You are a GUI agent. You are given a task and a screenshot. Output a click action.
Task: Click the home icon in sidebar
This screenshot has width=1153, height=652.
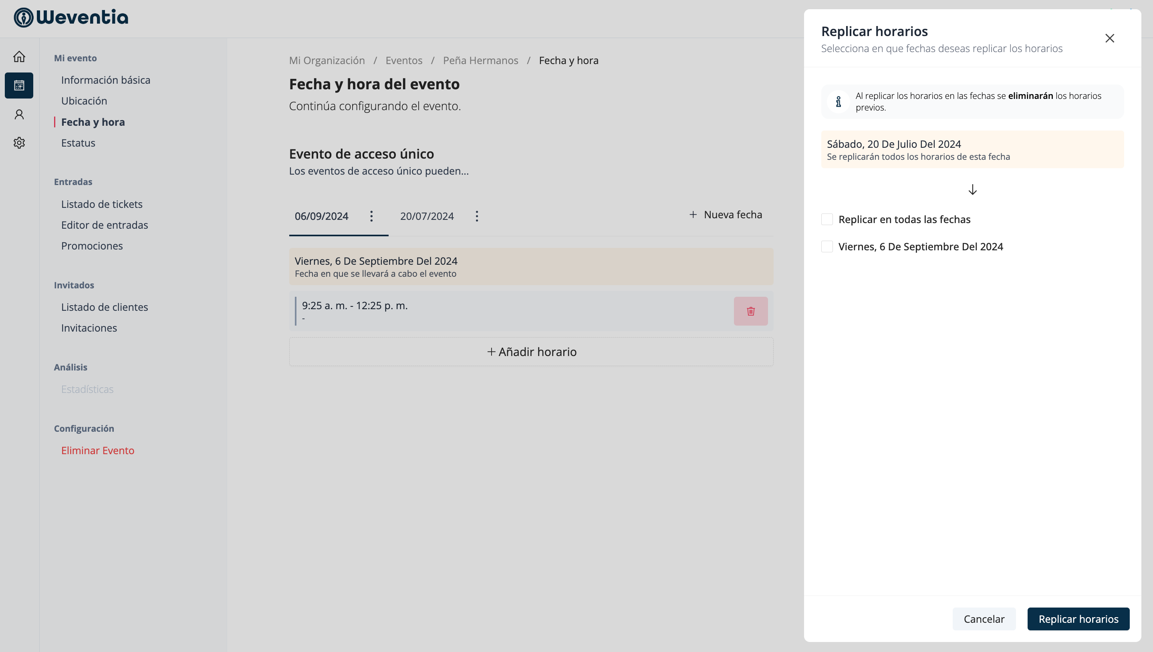click(19, 57)
